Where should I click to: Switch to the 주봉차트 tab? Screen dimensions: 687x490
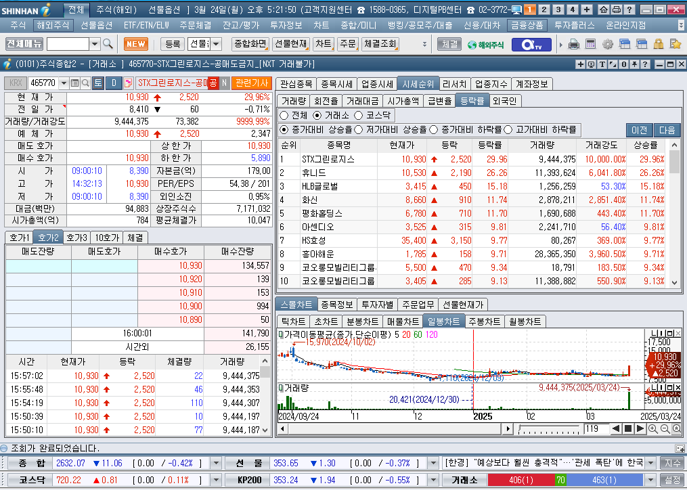point(485,321)
